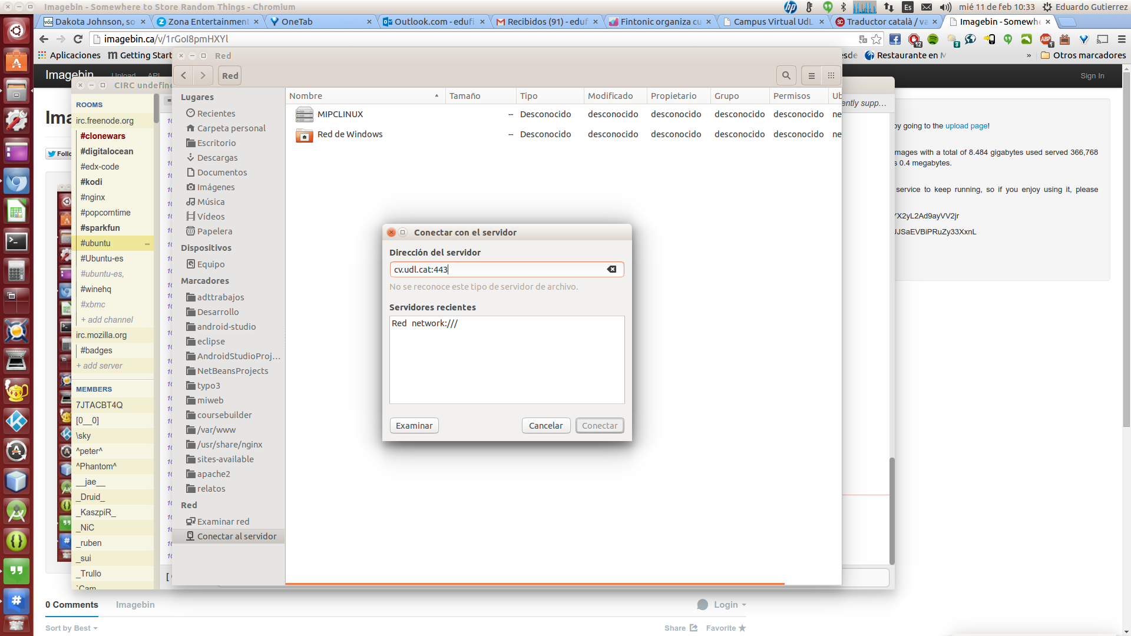Open Ubuntu dash home in launcher
The width and height of the screenshot is (1131, 636).
coord(16,31)
